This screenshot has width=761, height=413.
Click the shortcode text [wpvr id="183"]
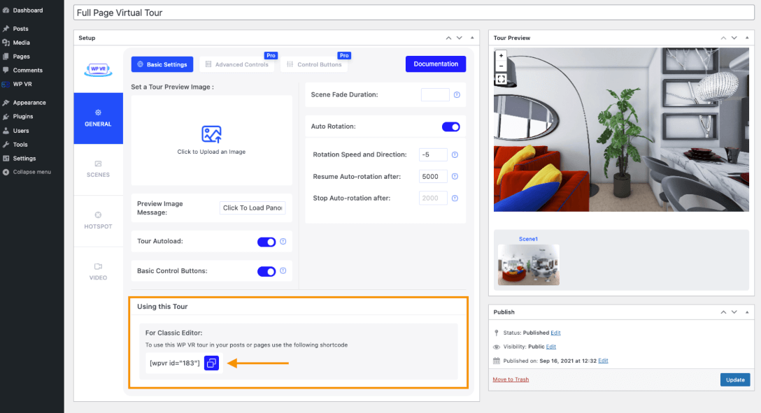pyautogui.click(x=175, y=363)
